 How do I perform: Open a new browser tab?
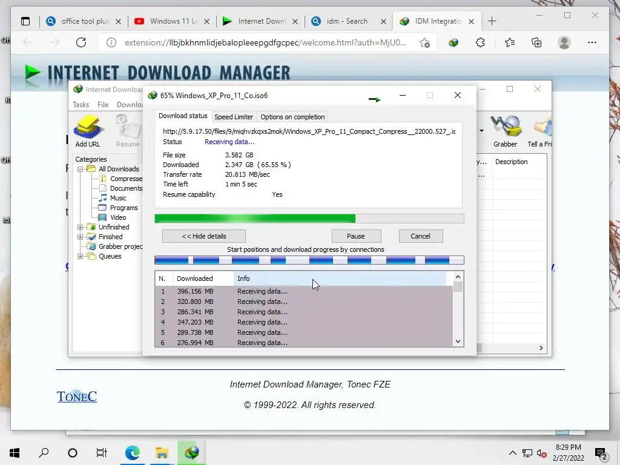point(492,21)
